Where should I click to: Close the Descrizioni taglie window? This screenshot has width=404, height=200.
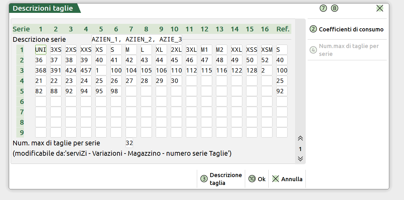380,8
